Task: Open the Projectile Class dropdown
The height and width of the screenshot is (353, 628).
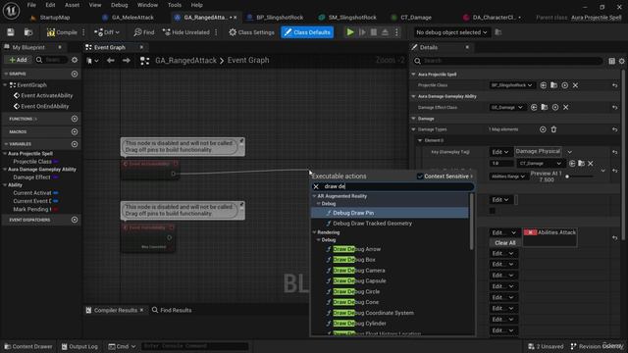Action: 512,85
